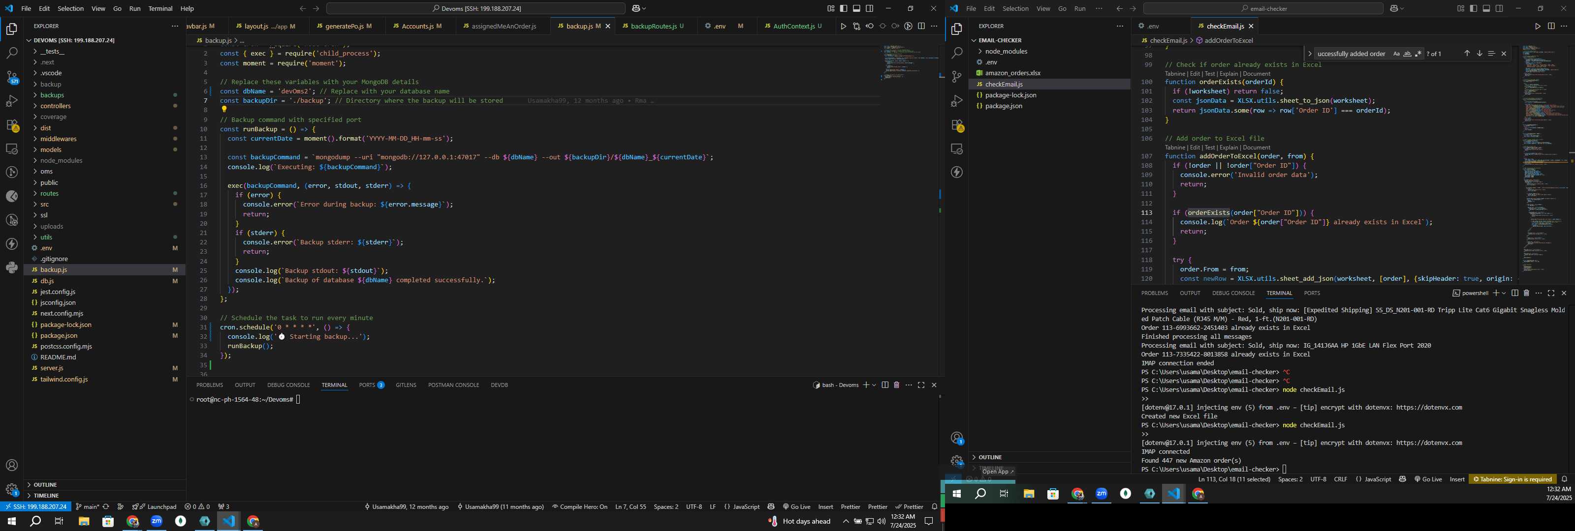1575x531 pixels.
Task: Show code action lightbulb on line 8
Action: point(224,110)
